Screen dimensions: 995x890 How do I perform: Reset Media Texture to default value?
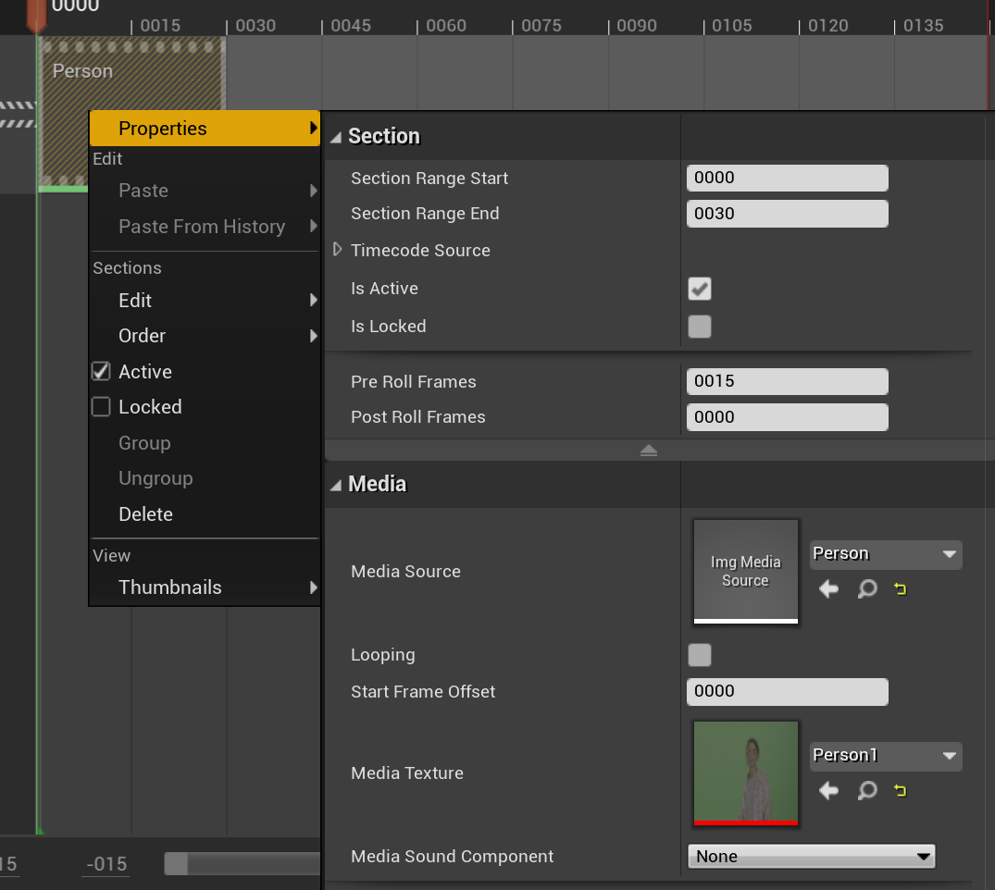(900, 790)
